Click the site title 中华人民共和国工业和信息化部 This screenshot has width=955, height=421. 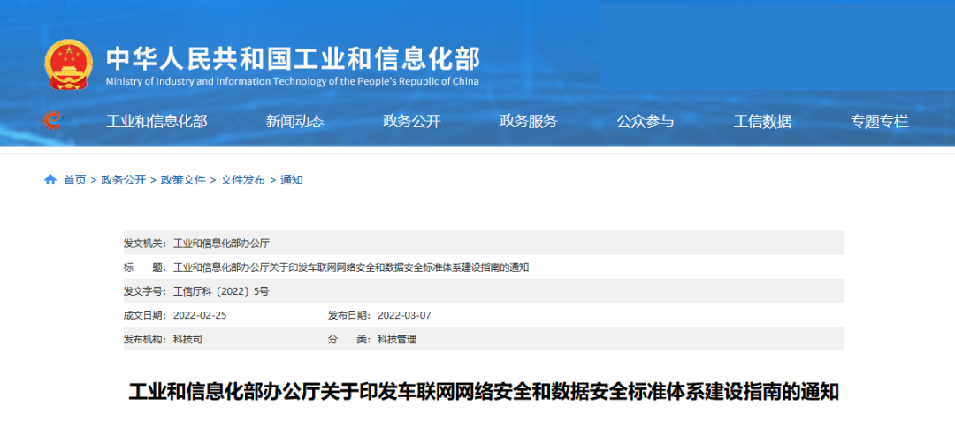tap(293, 57)
